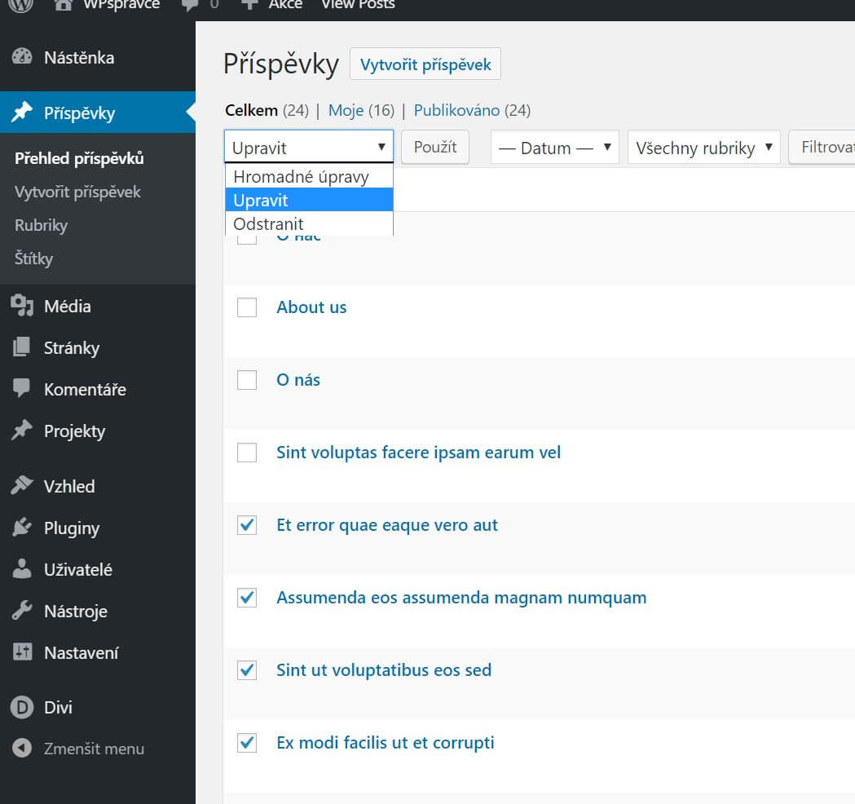Open the Vzhled paintbrush icon
Screen dimensions: 855x804
click(x=22, y=485)
